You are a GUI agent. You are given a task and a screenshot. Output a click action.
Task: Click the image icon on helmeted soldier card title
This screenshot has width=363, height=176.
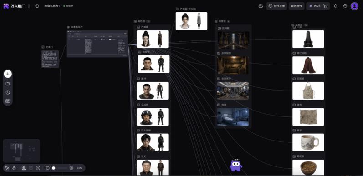tap(138, 105)
